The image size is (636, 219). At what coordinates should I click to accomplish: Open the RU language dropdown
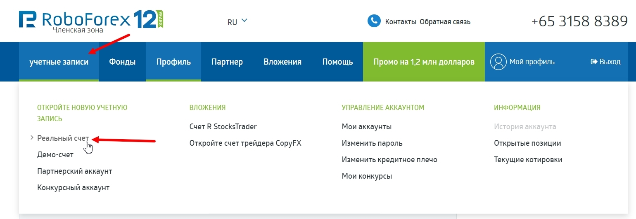click(x=237, y=21)
